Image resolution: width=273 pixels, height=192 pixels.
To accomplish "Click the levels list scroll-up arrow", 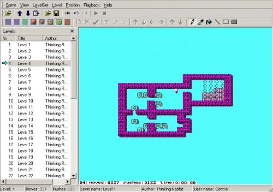I will click(73, 38).
